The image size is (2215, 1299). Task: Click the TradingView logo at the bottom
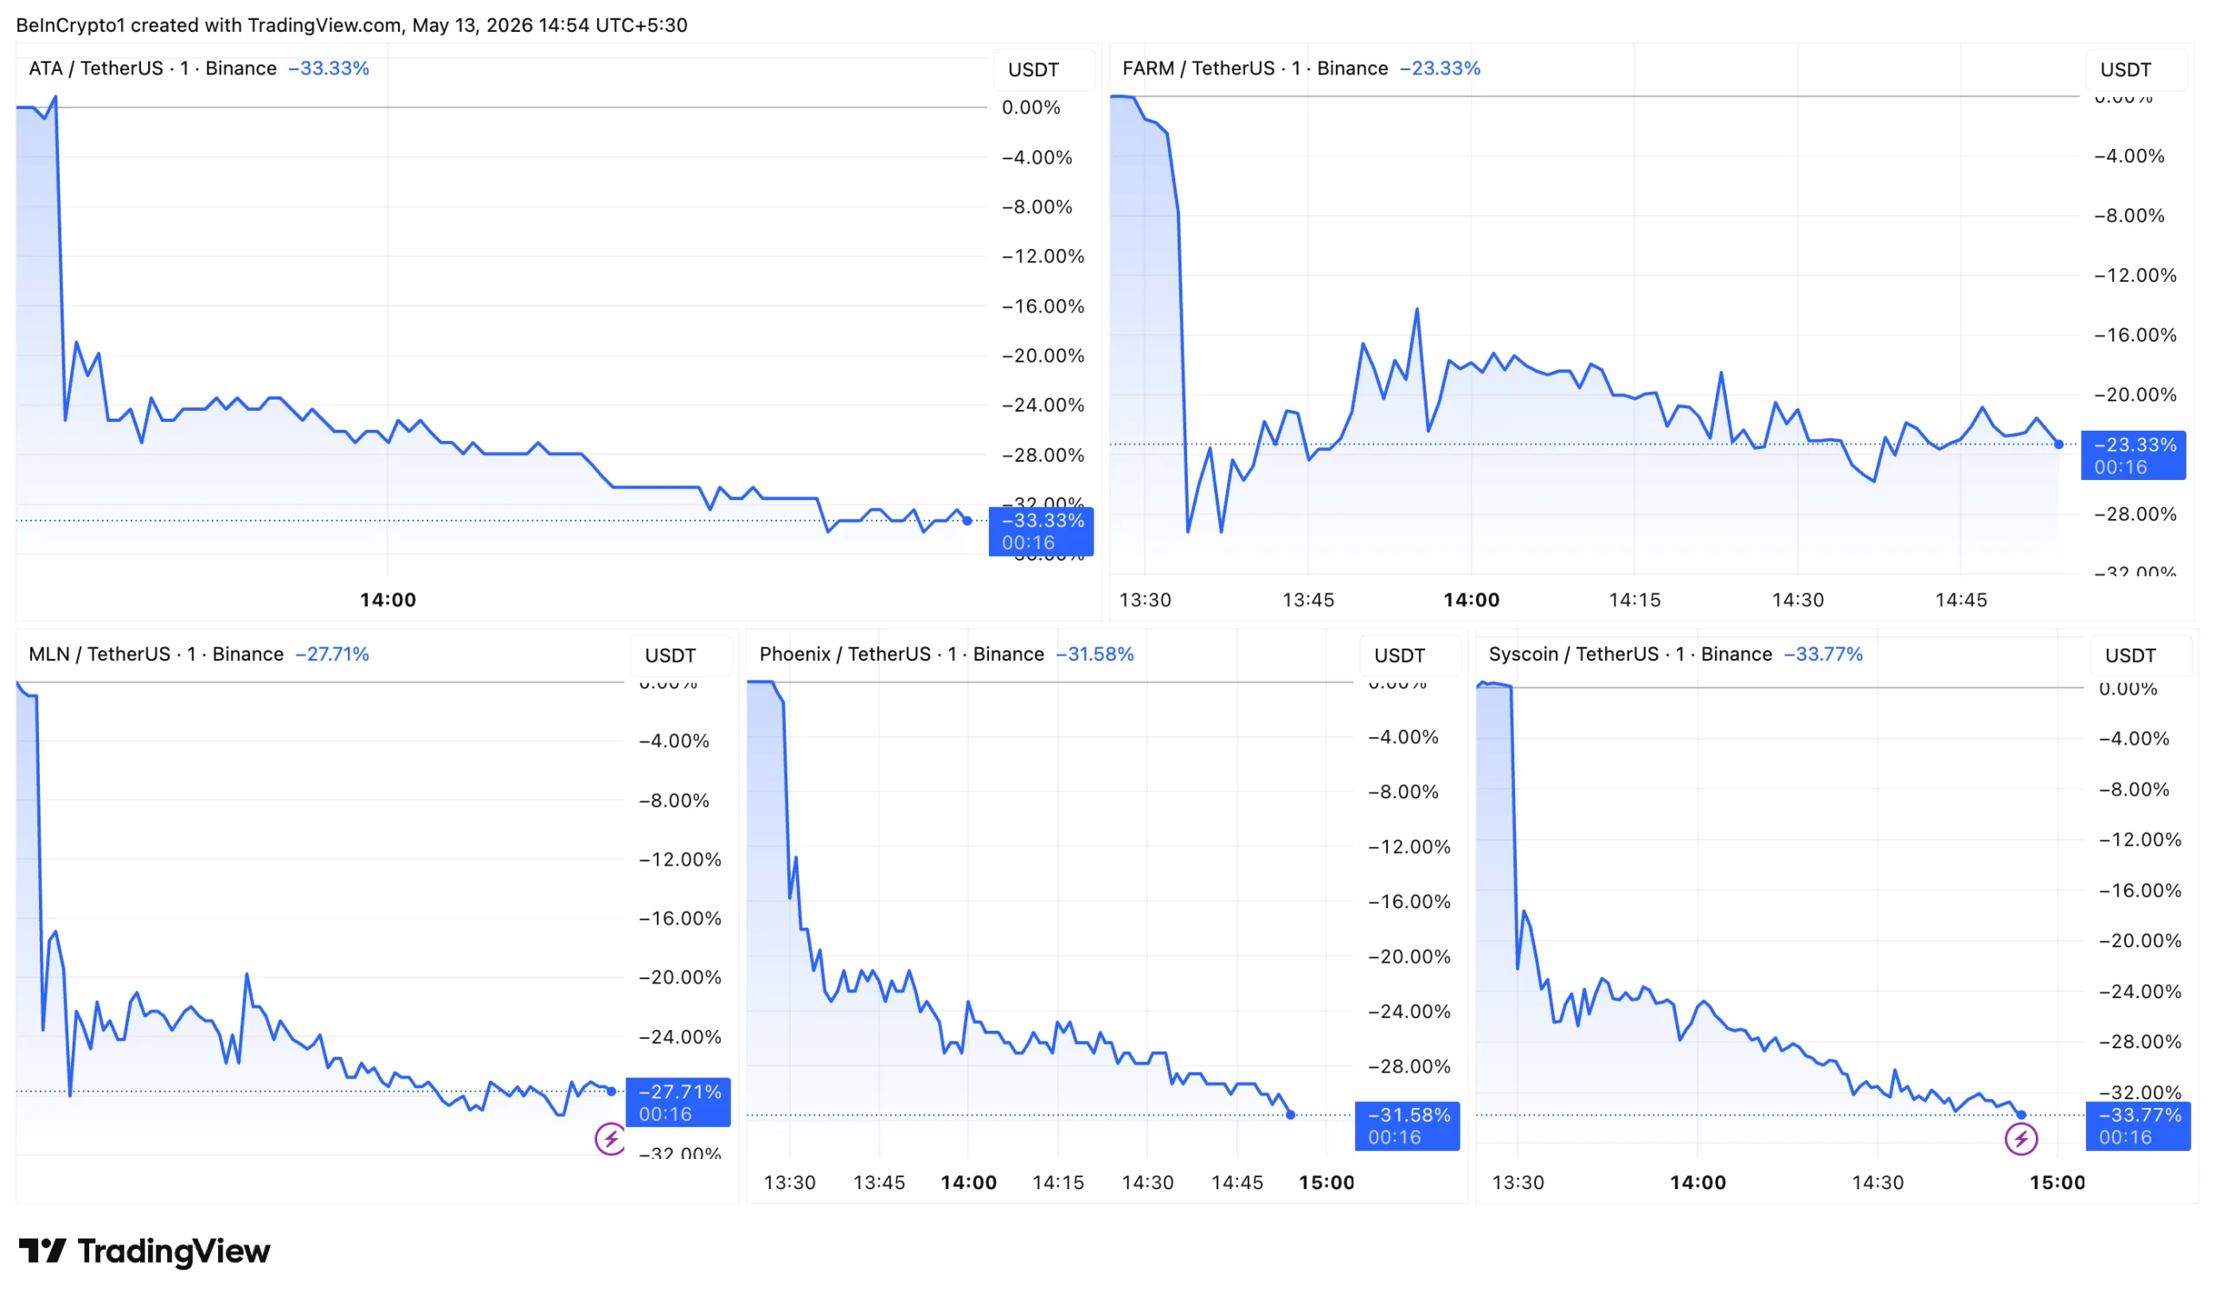click(x=144, y=1251)
